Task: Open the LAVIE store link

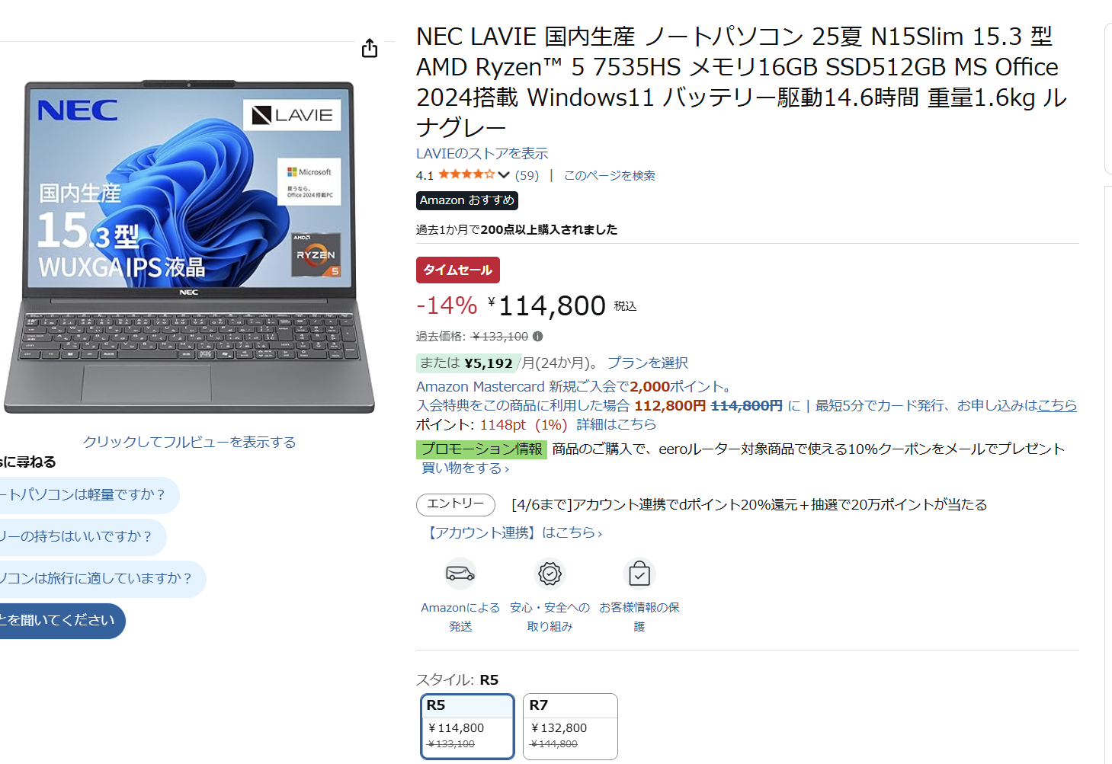Action: tap(482, 154)
